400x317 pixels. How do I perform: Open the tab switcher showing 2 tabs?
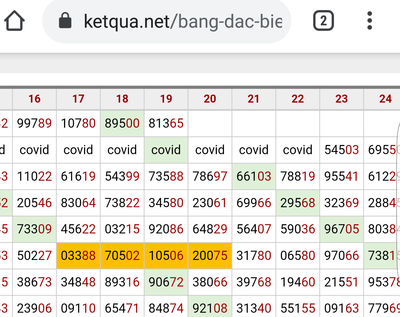(x=323, y=21)
